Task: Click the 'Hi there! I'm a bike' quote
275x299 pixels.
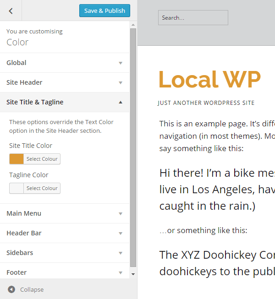Action: pos(217,190)
